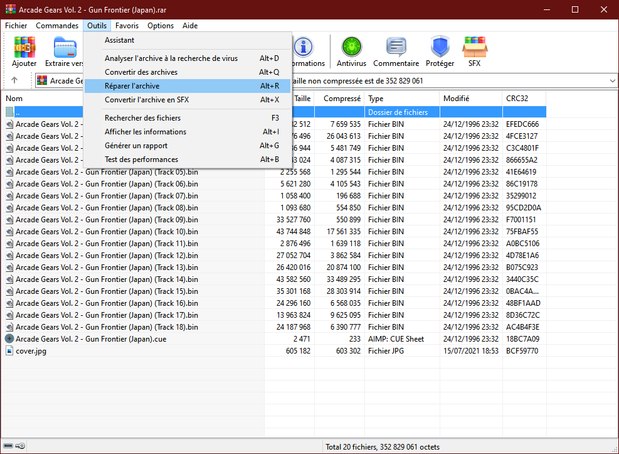Sort by the CRC32 column header

tap(524, 99)
